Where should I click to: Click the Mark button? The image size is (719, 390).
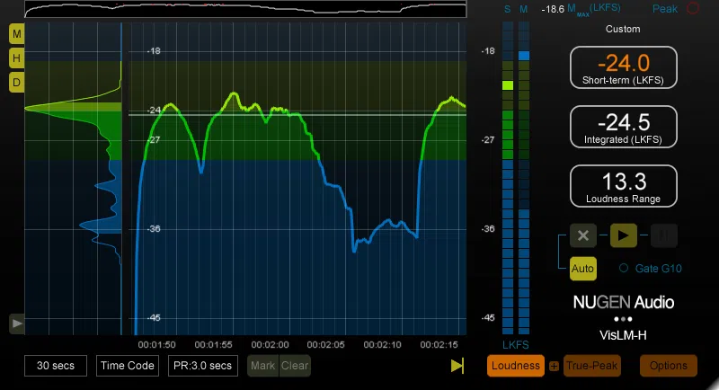click(262, 366)
